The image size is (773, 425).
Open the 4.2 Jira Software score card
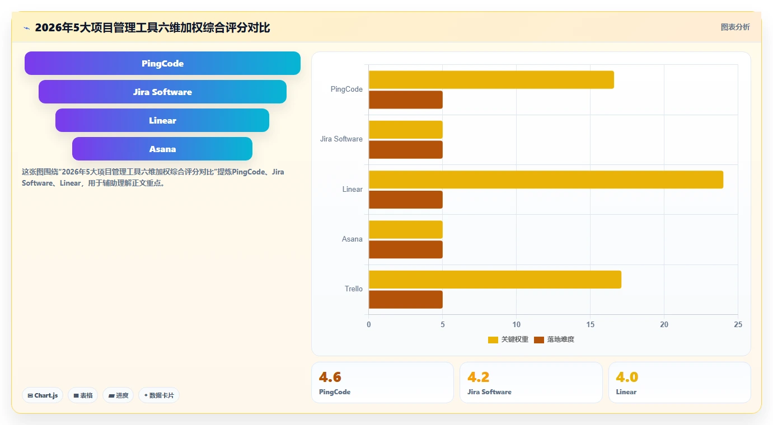tap(531, 382)
